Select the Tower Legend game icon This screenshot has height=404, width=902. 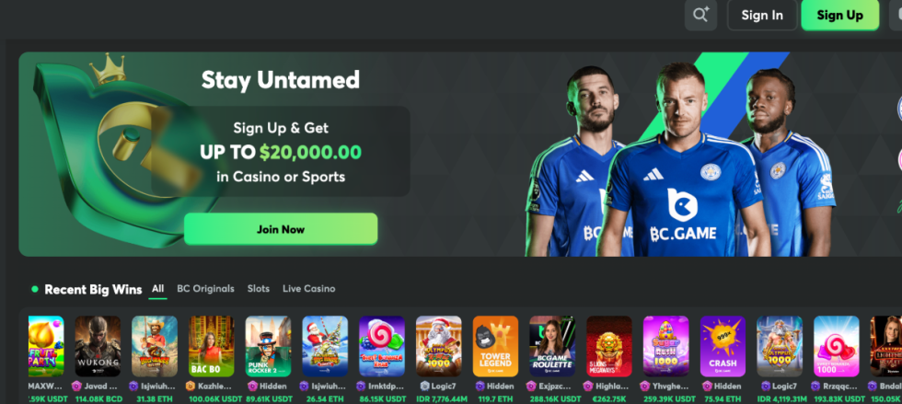coord(496,346)
